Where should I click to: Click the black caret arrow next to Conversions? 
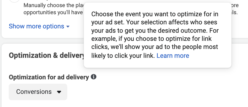coord(59,92)
